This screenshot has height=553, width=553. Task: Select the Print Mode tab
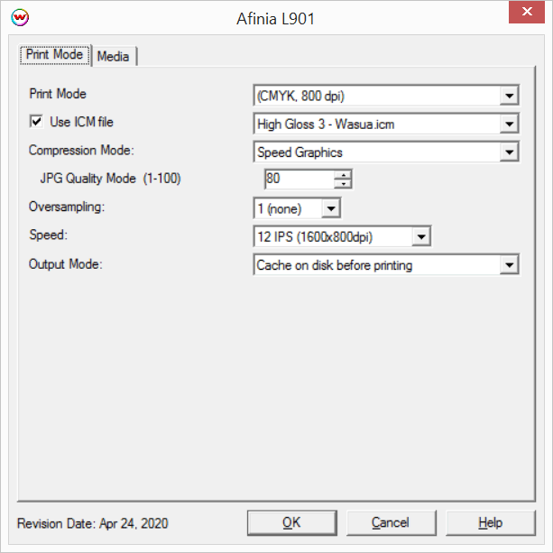[55, 55]
